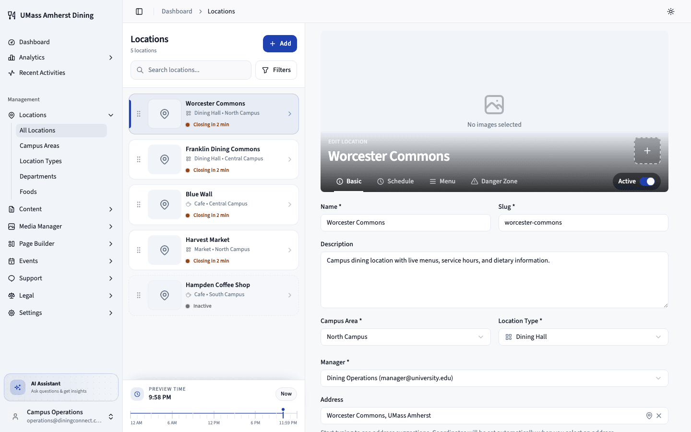Click the AI Assistant sparkle icon
This screenshot has width=691, height=432.
point(18,387)
